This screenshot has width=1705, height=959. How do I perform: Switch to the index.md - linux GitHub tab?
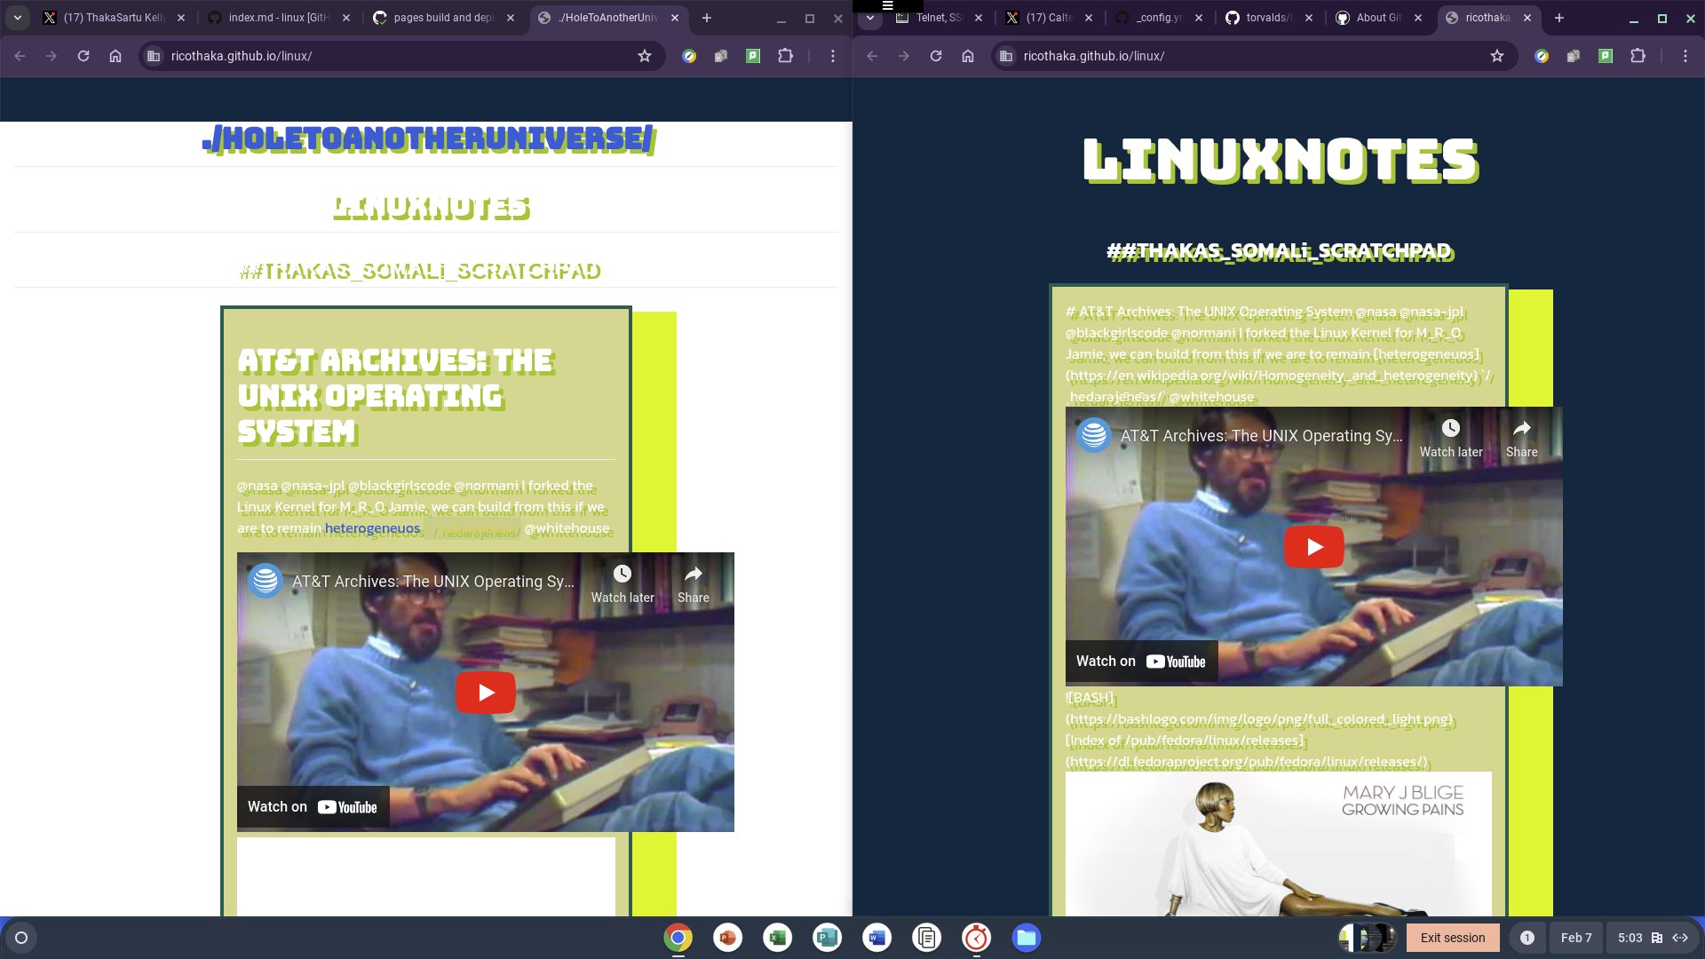(x=278, y=18)
